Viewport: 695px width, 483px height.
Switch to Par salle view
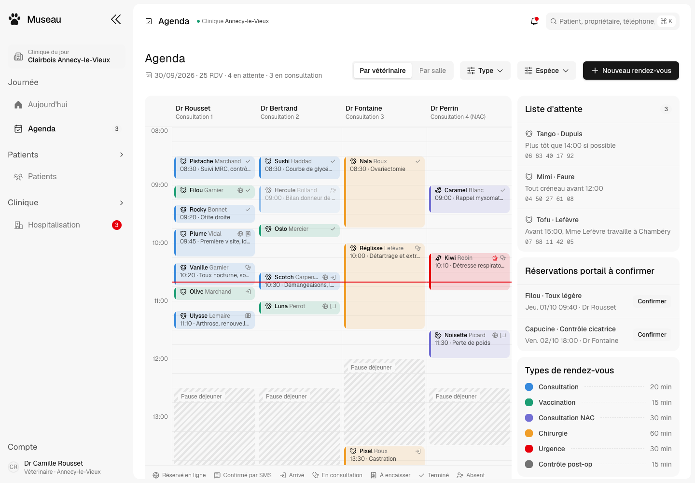coord(432,71)
